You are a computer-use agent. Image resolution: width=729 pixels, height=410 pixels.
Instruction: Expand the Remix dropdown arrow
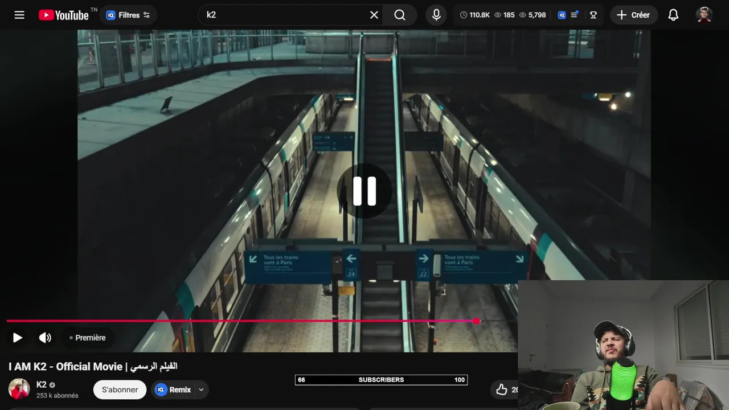tap(201, 389)
